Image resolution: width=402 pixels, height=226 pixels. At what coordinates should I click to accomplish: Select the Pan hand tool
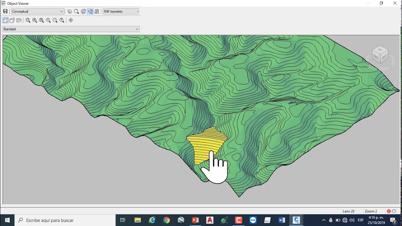tap(70, 11)
